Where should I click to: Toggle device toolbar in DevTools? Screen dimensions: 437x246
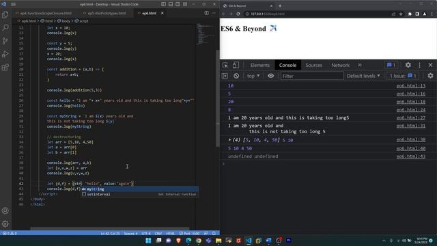pyautogui.click(x=236, y=66)
